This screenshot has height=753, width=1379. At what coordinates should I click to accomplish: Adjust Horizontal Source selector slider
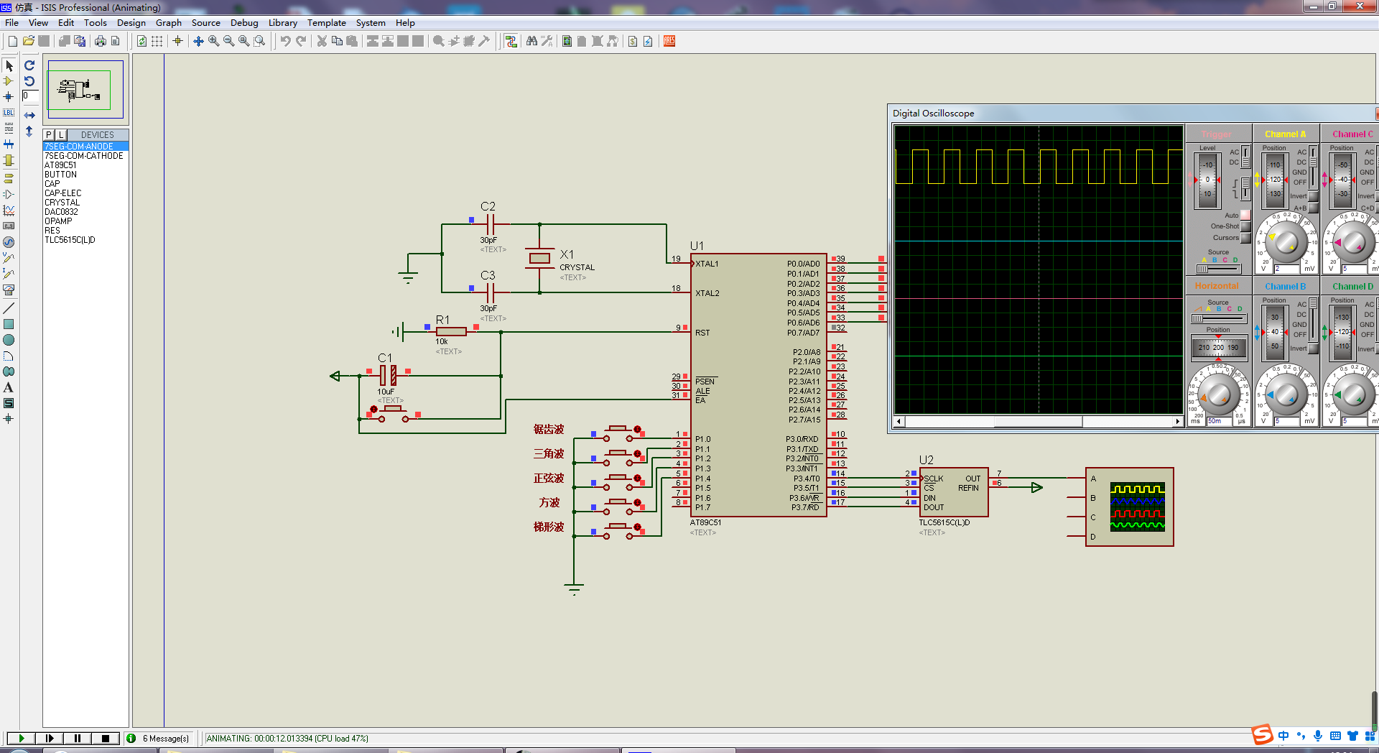[1218, 318]
